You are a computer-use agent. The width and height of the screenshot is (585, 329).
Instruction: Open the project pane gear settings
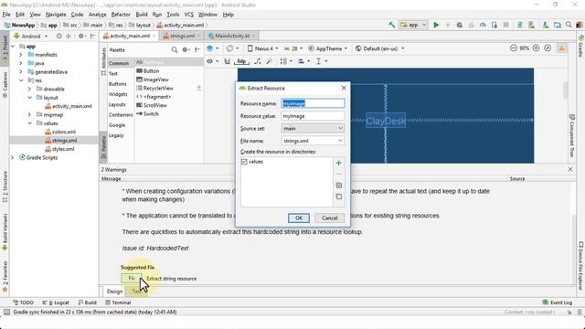tap(81, 37)
